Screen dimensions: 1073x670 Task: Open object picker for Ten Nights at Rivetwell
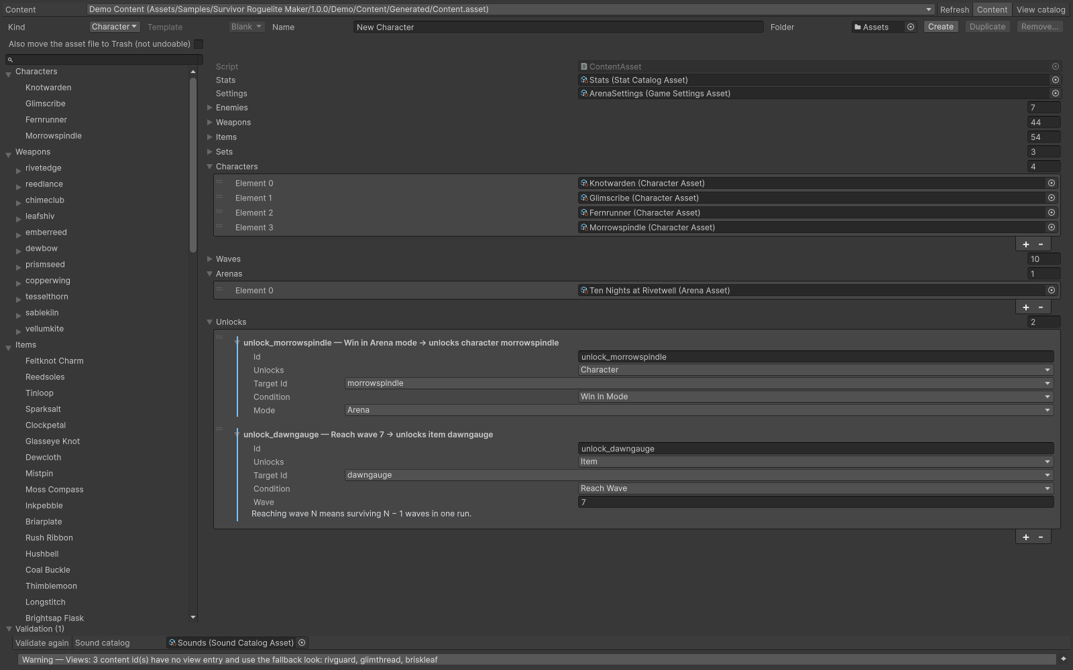click(1051, 290)
